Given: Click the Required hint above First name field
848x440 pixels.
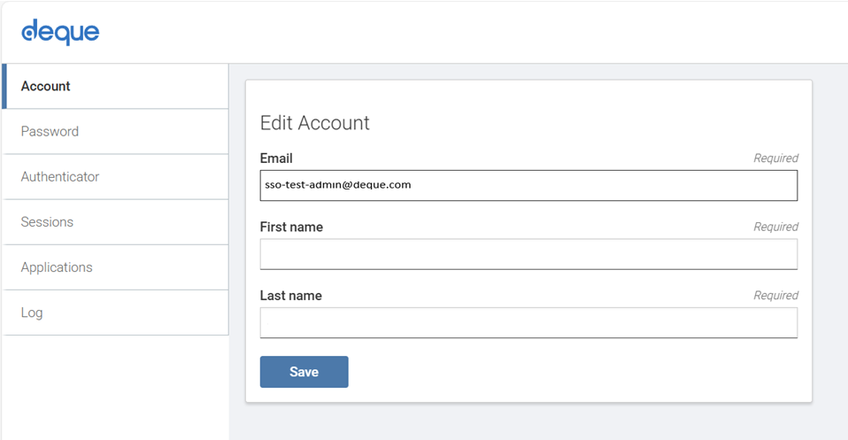Looking at the screenshot, I should (x=775, y=227).
